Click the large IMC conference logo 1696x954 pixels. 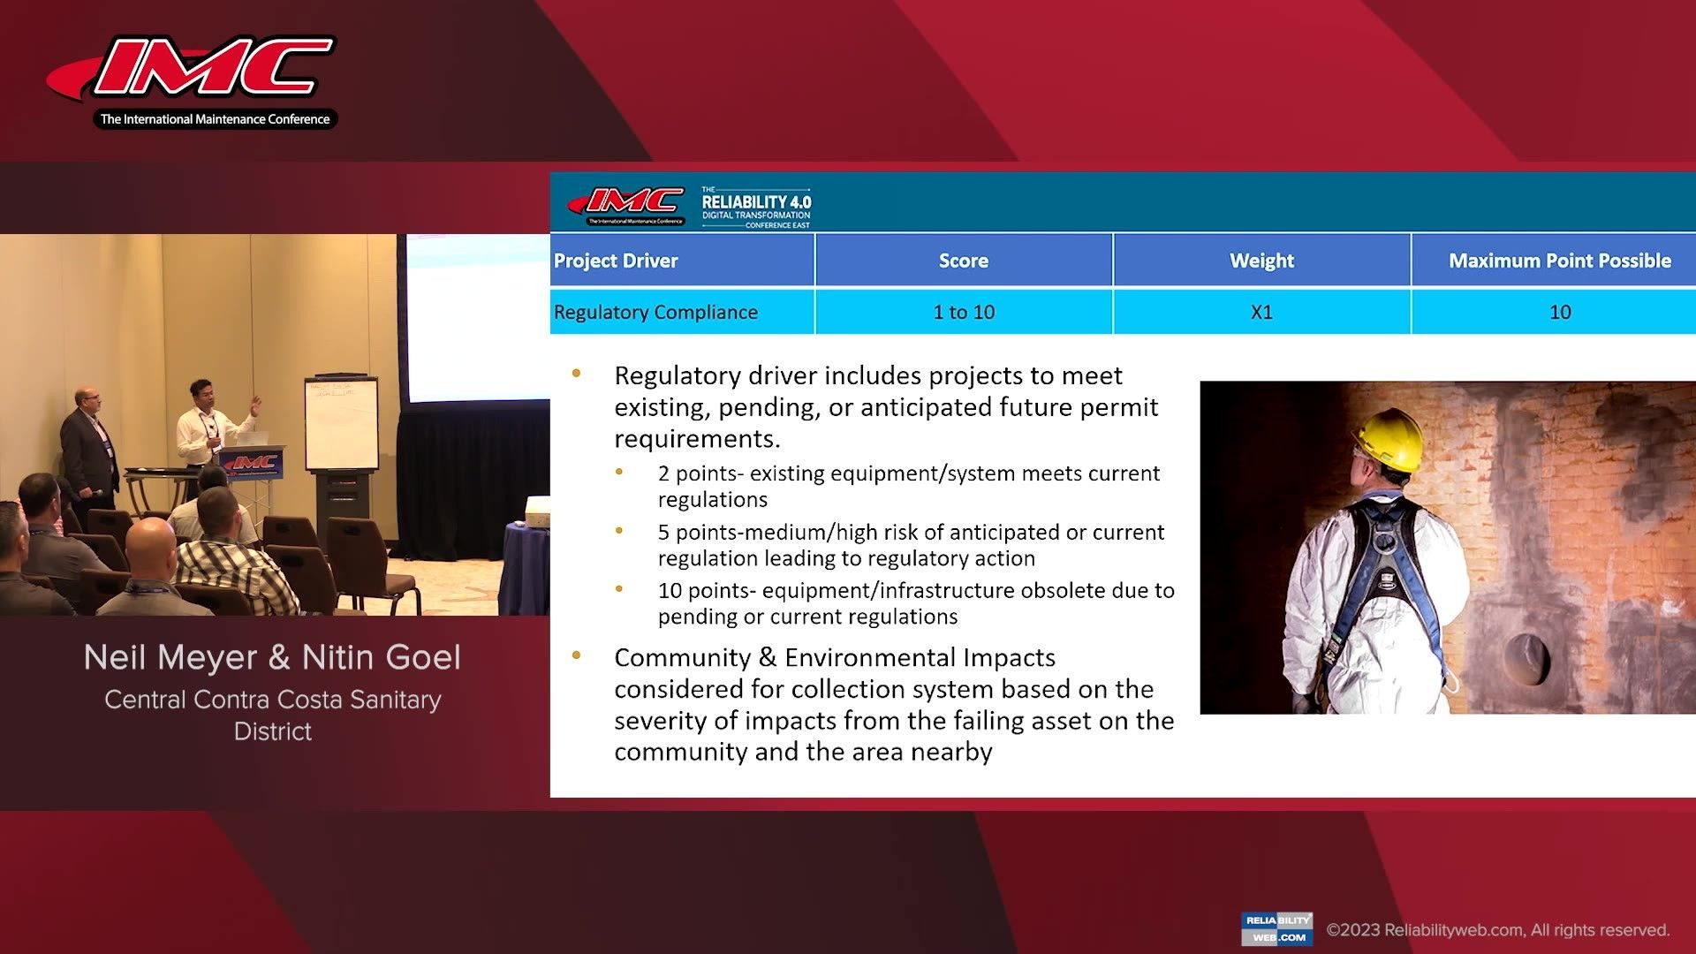point(193,81)
